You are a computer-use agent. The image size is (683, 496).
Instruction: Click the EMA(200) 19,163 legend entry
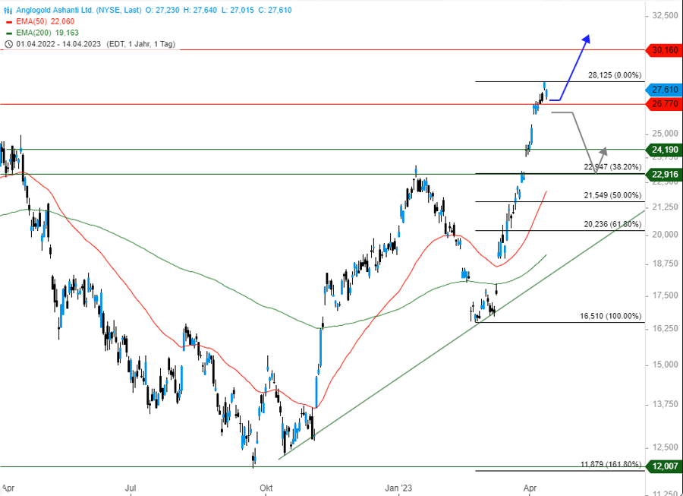click(47, 33)
